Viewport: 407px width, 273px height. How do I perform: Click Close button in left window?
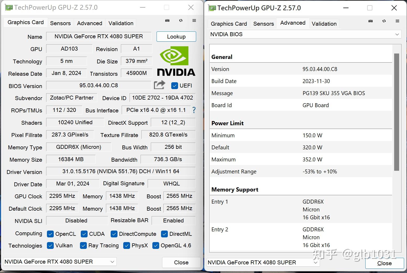(181, 262)
